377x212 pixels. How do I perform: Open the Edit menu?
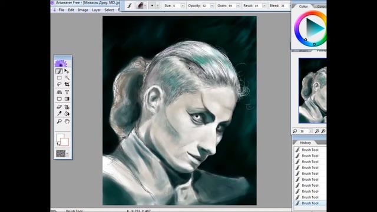71,10
